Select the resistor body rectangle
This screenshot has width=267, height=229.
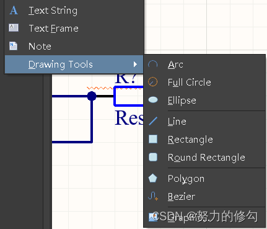click(128, 96)
